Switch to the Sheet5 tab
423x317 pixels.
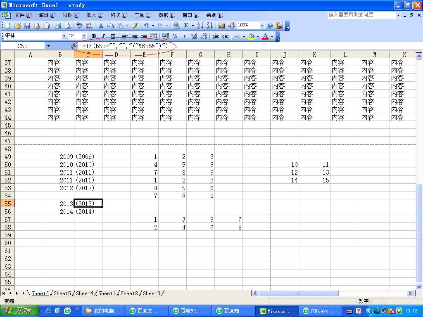[62, 293]
